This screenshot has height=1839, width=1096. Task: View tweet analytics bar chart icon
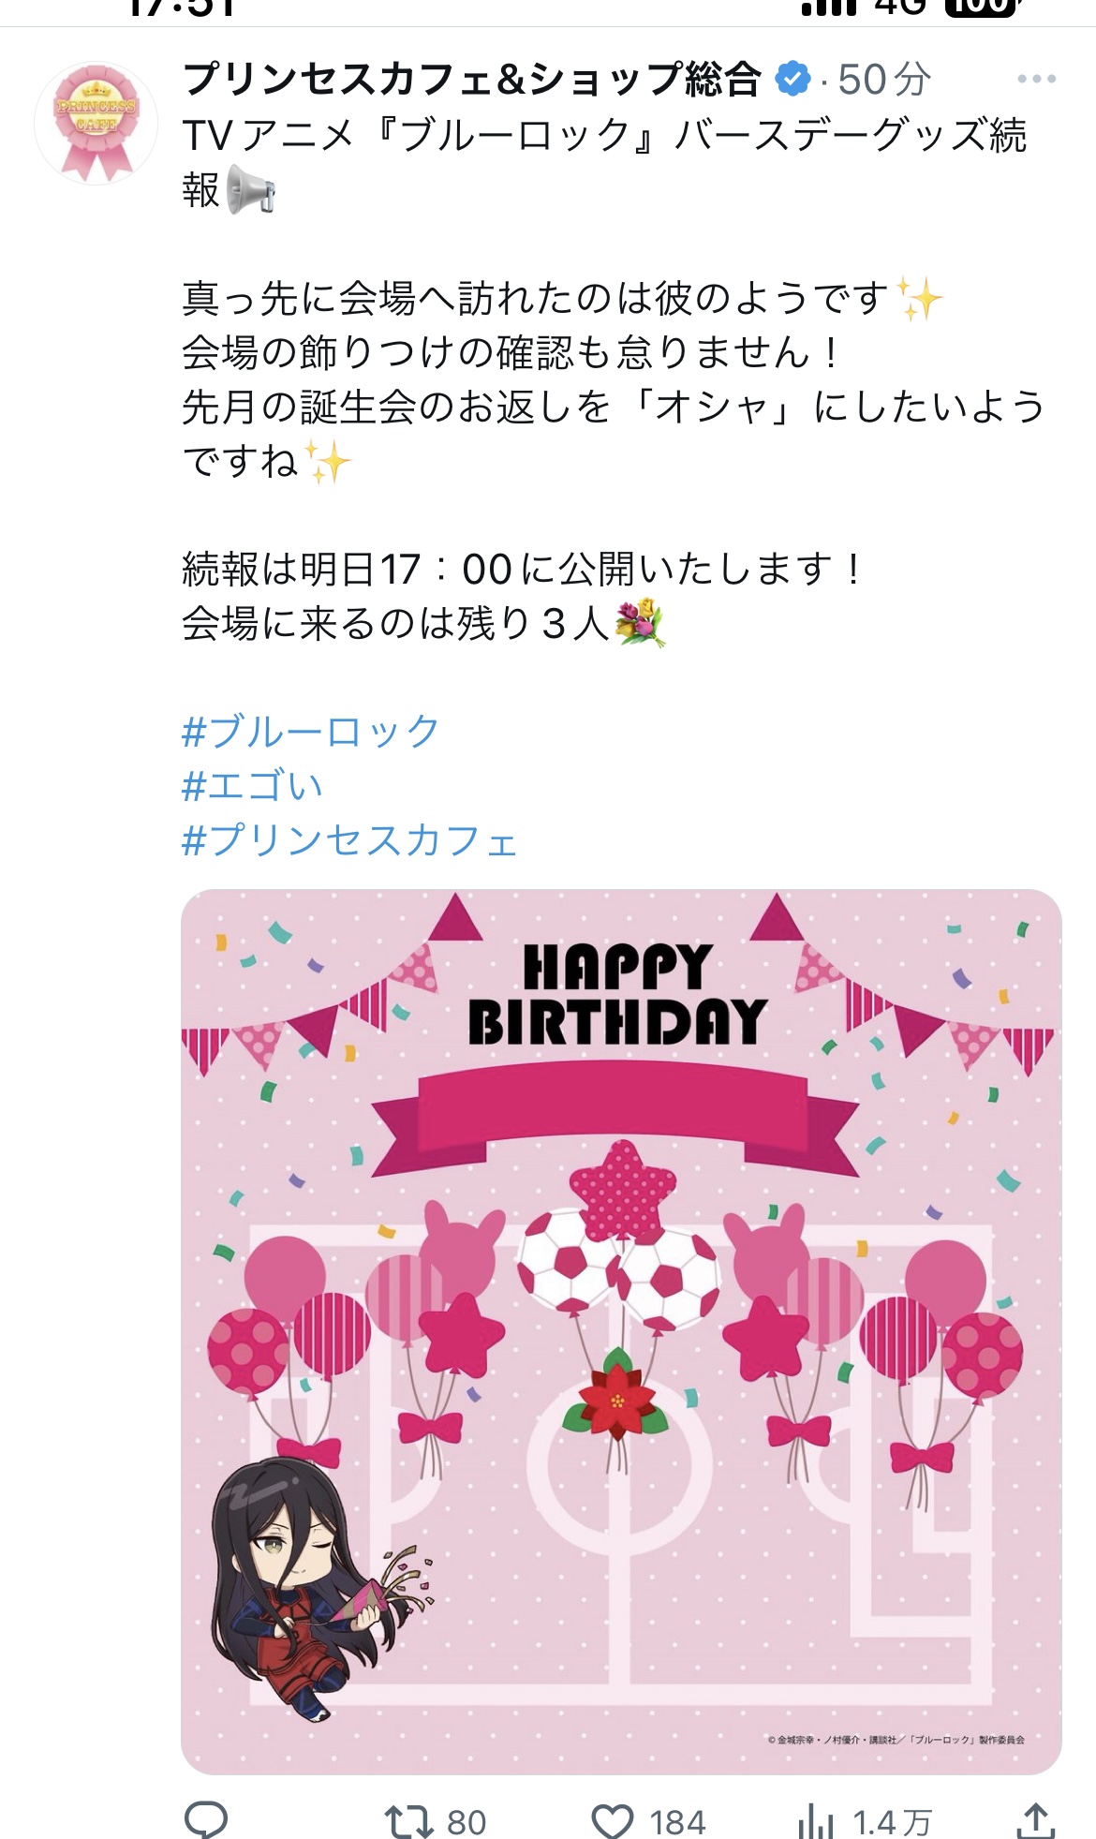coord(815,1822)
